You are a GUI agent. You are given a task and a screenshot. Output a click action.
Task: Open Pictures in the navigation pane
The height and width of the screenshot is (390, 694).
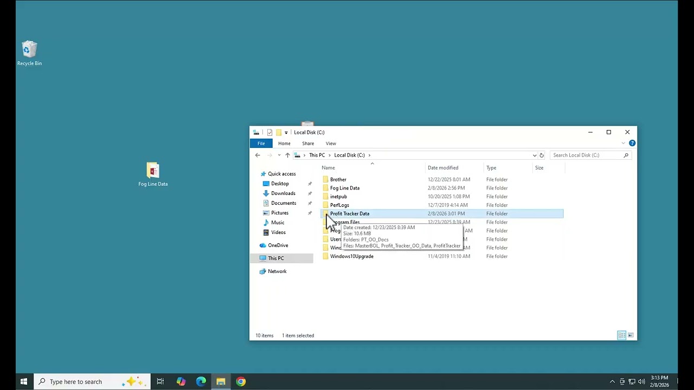[x=280, y=213]
